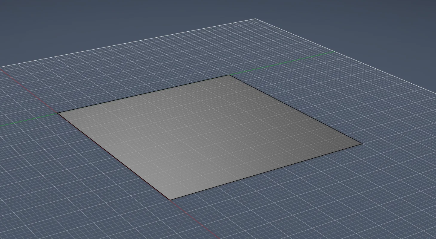The image size is (436, 239).
Task: Click the empty grid floor below-left of plane
Action: [75, 185]
